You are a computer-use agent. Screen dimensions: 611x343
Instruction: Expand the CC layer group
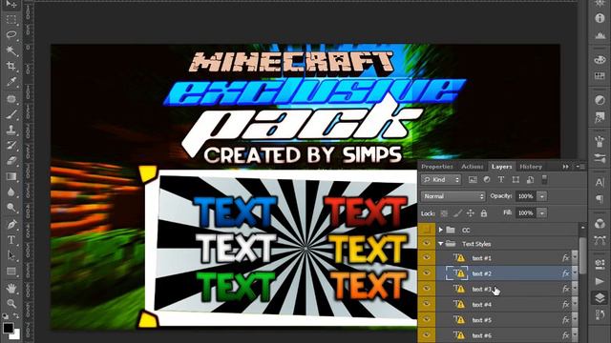(x=441, y=230)
